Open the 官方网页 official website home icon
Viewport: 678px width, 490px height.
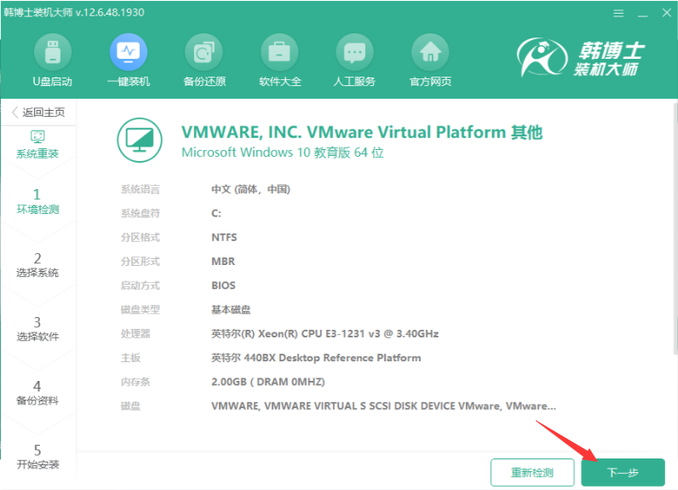click(430, 54)
